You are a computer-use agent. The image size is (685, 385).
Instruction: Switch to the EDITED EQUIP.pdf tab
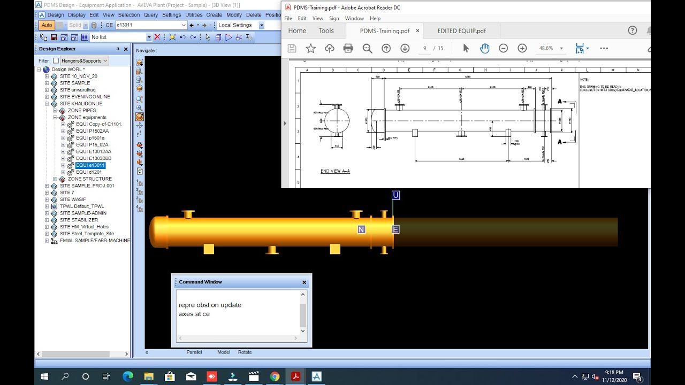coord(461,30)
